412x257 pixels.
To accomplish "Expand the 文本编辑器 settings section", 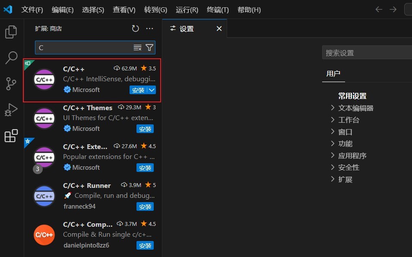I will coord(333,108).
